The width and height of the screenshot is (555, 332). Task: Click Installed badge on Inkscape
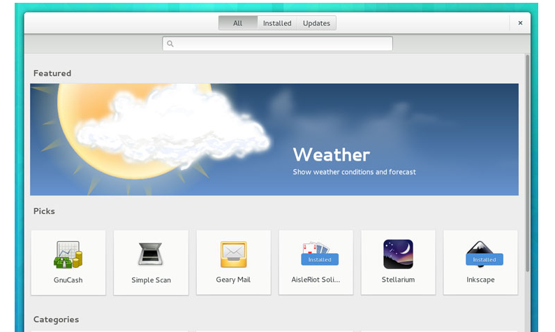tap(484, 259)
